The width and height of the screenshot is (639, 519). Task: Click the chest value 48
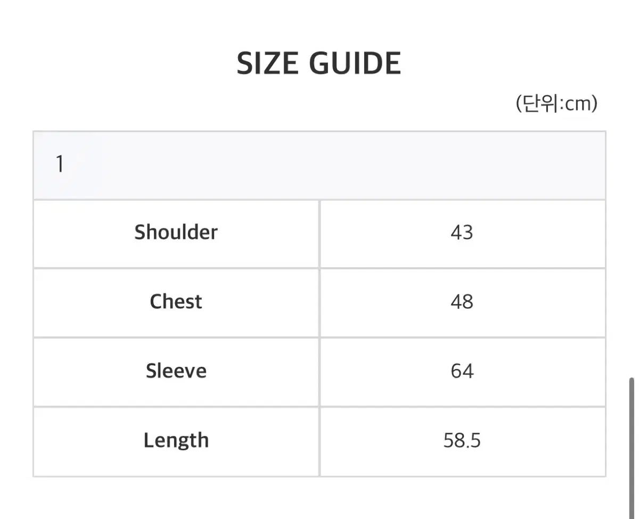click(462, 302)
